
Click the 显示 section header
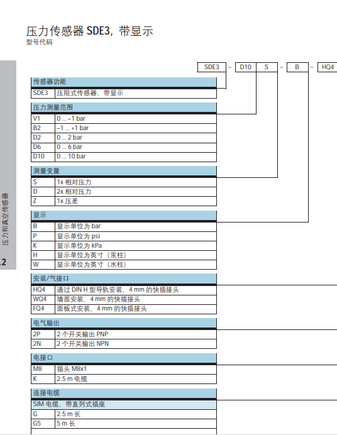click(x=124, y=215)
